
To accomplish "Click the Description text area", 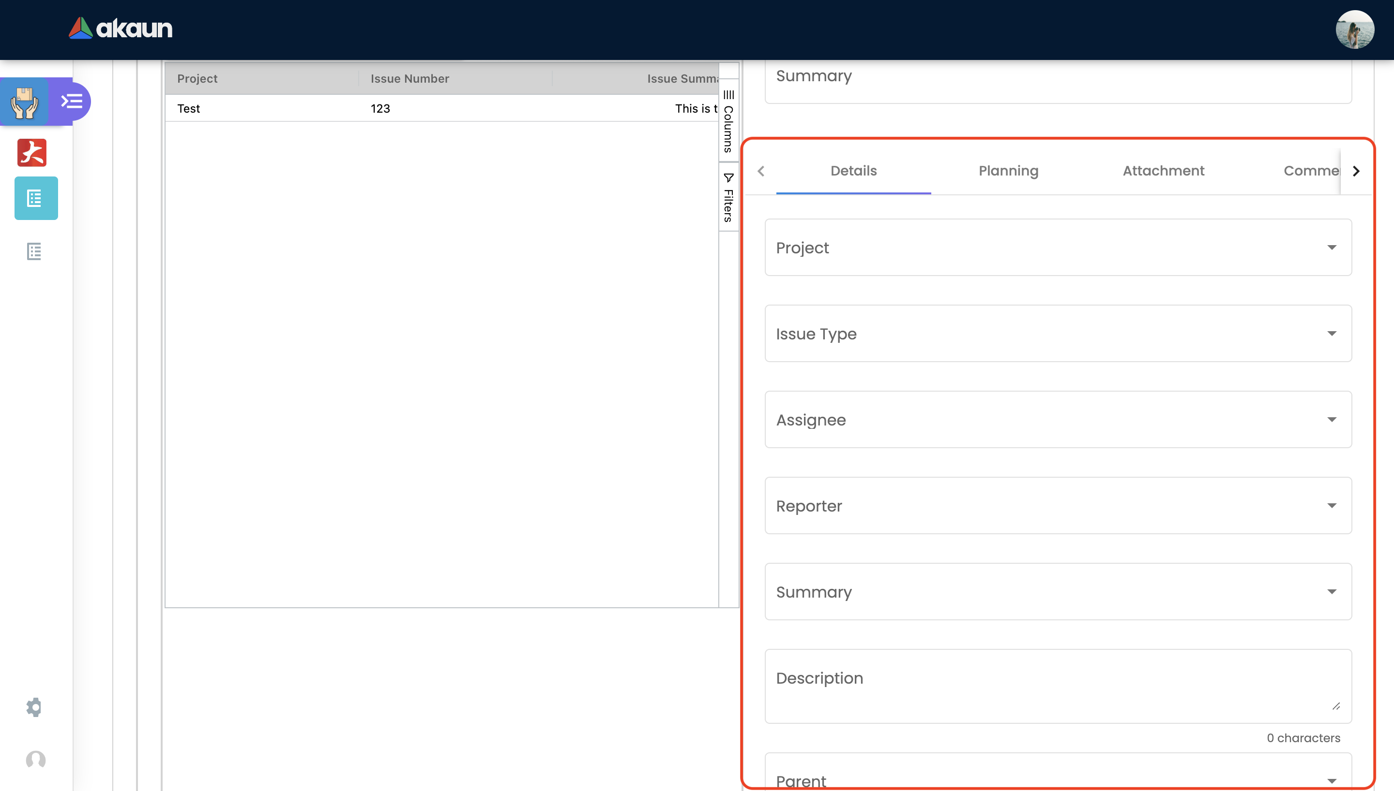I will 1058,686.
